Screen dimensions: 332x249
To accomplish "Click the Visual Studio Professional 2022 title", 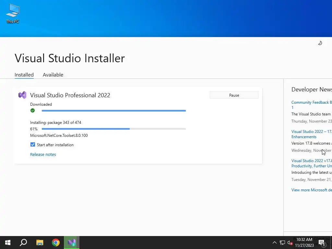I will [70, 95].
